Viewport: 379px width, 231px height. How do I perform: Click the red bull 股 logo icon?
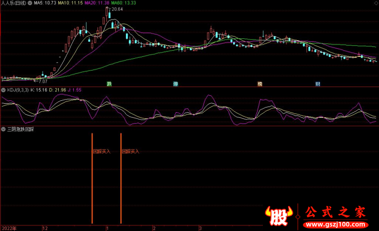tap(280, 217)
